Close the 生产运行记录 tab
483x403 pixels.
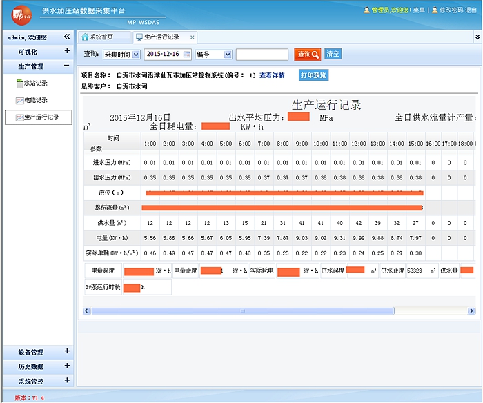pyautogui.click(x=193, y=37)
